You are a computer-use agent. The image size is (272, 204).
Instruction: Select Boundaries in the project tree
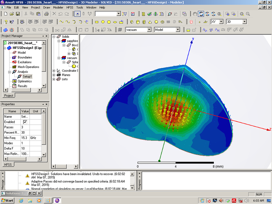coord(24,57)
